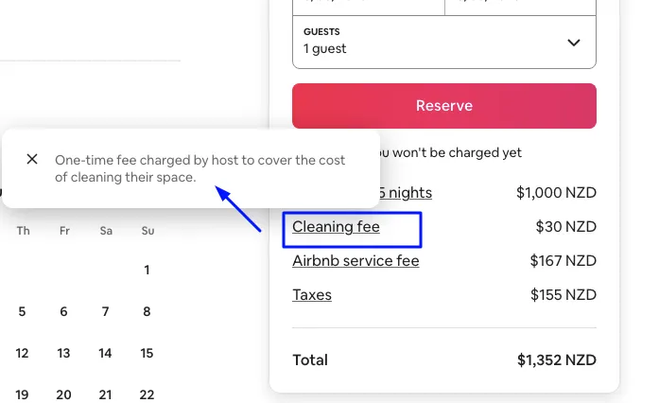Expand the Guests dropdown chevron
The image size is (659, 403).
coord(574,43)
